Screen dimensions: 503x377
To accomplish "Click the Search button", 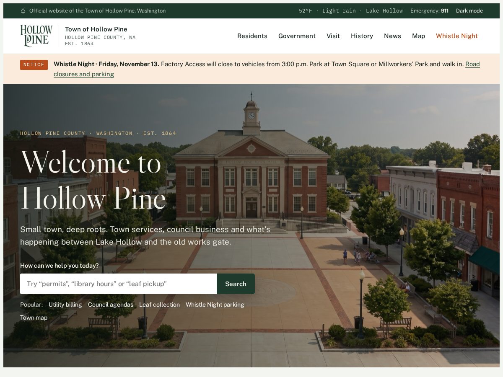I will pyautogui.click(x=236, y=284).
